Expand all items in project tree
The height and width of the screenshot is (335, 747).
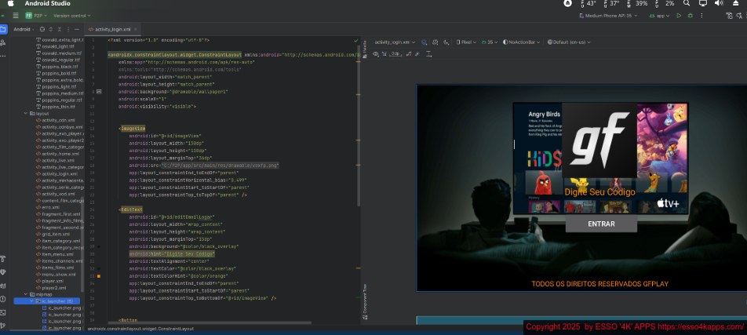pos(51,30)
